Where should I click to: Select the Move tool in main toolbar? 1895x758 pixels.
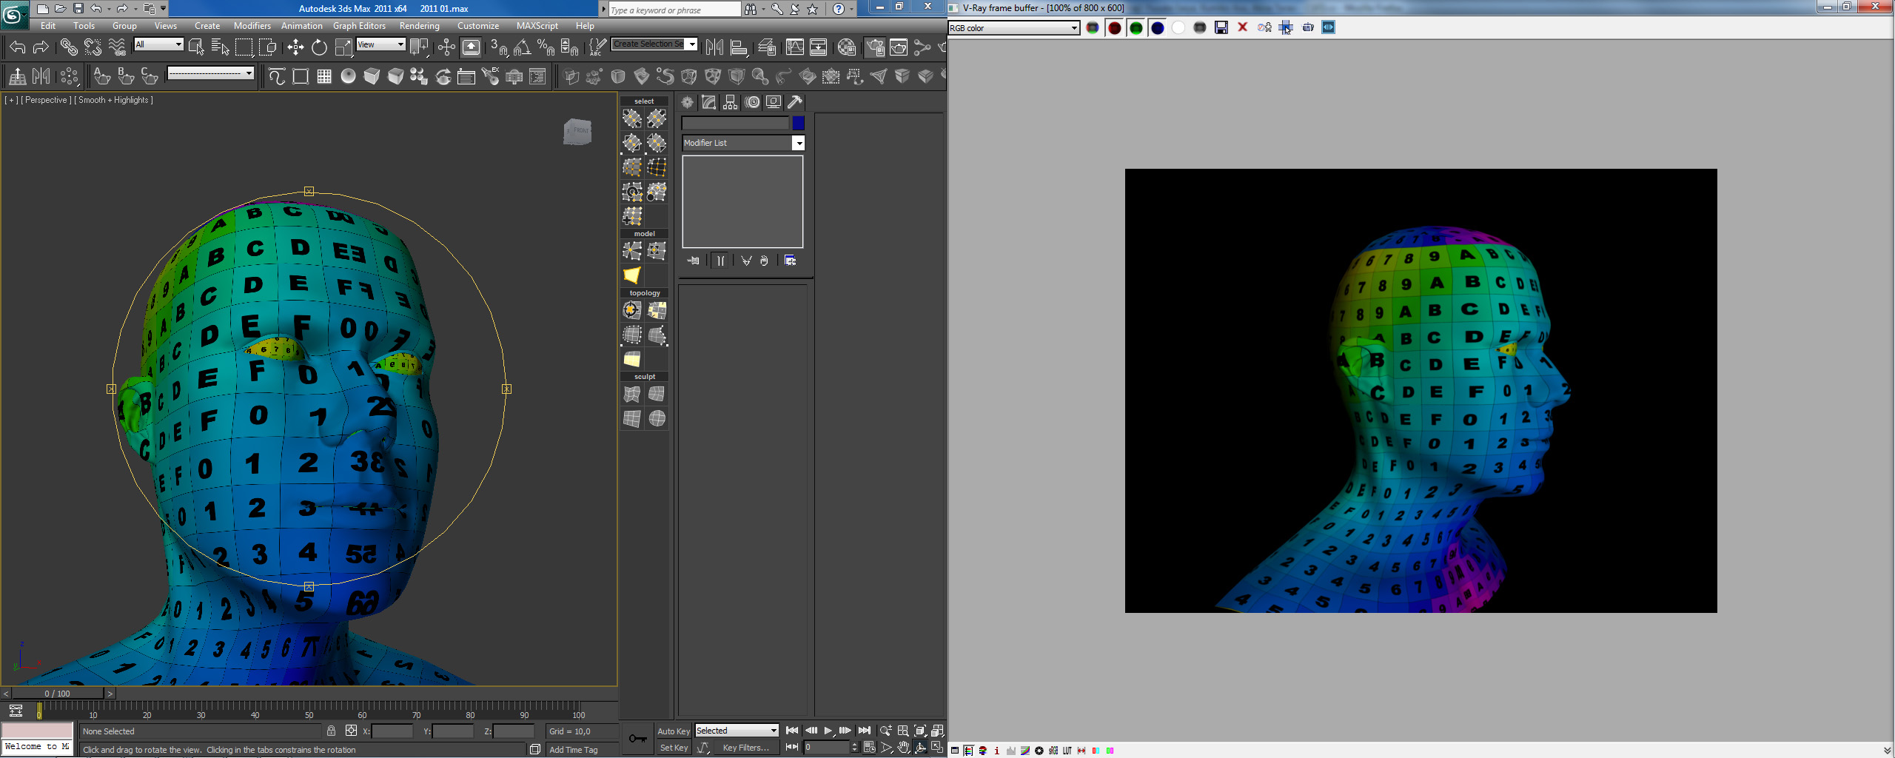coord(295,47)
